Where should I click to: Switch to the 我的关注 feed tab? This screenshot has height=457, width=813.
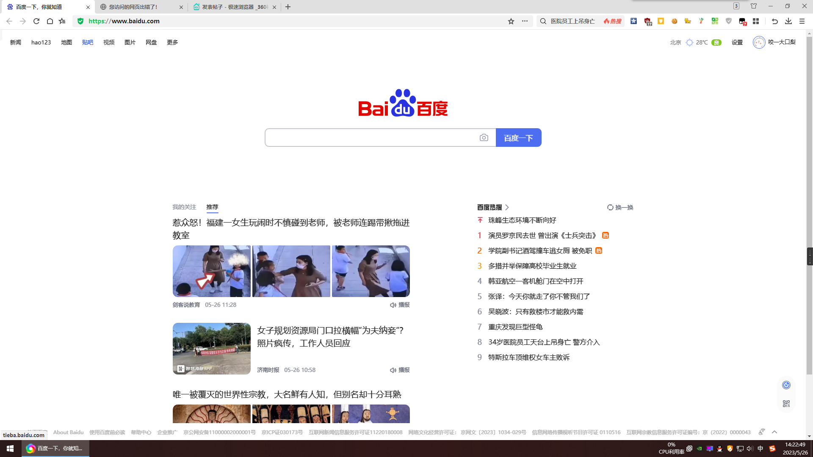coord(184,207)
